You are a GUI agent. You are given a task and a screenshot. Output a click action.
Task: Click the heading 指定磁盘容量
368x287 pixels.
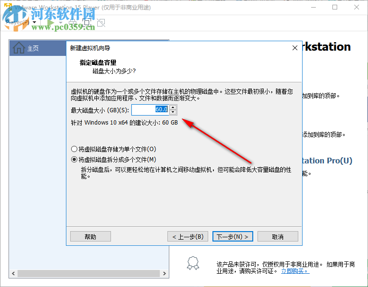[x=98, y=63]
